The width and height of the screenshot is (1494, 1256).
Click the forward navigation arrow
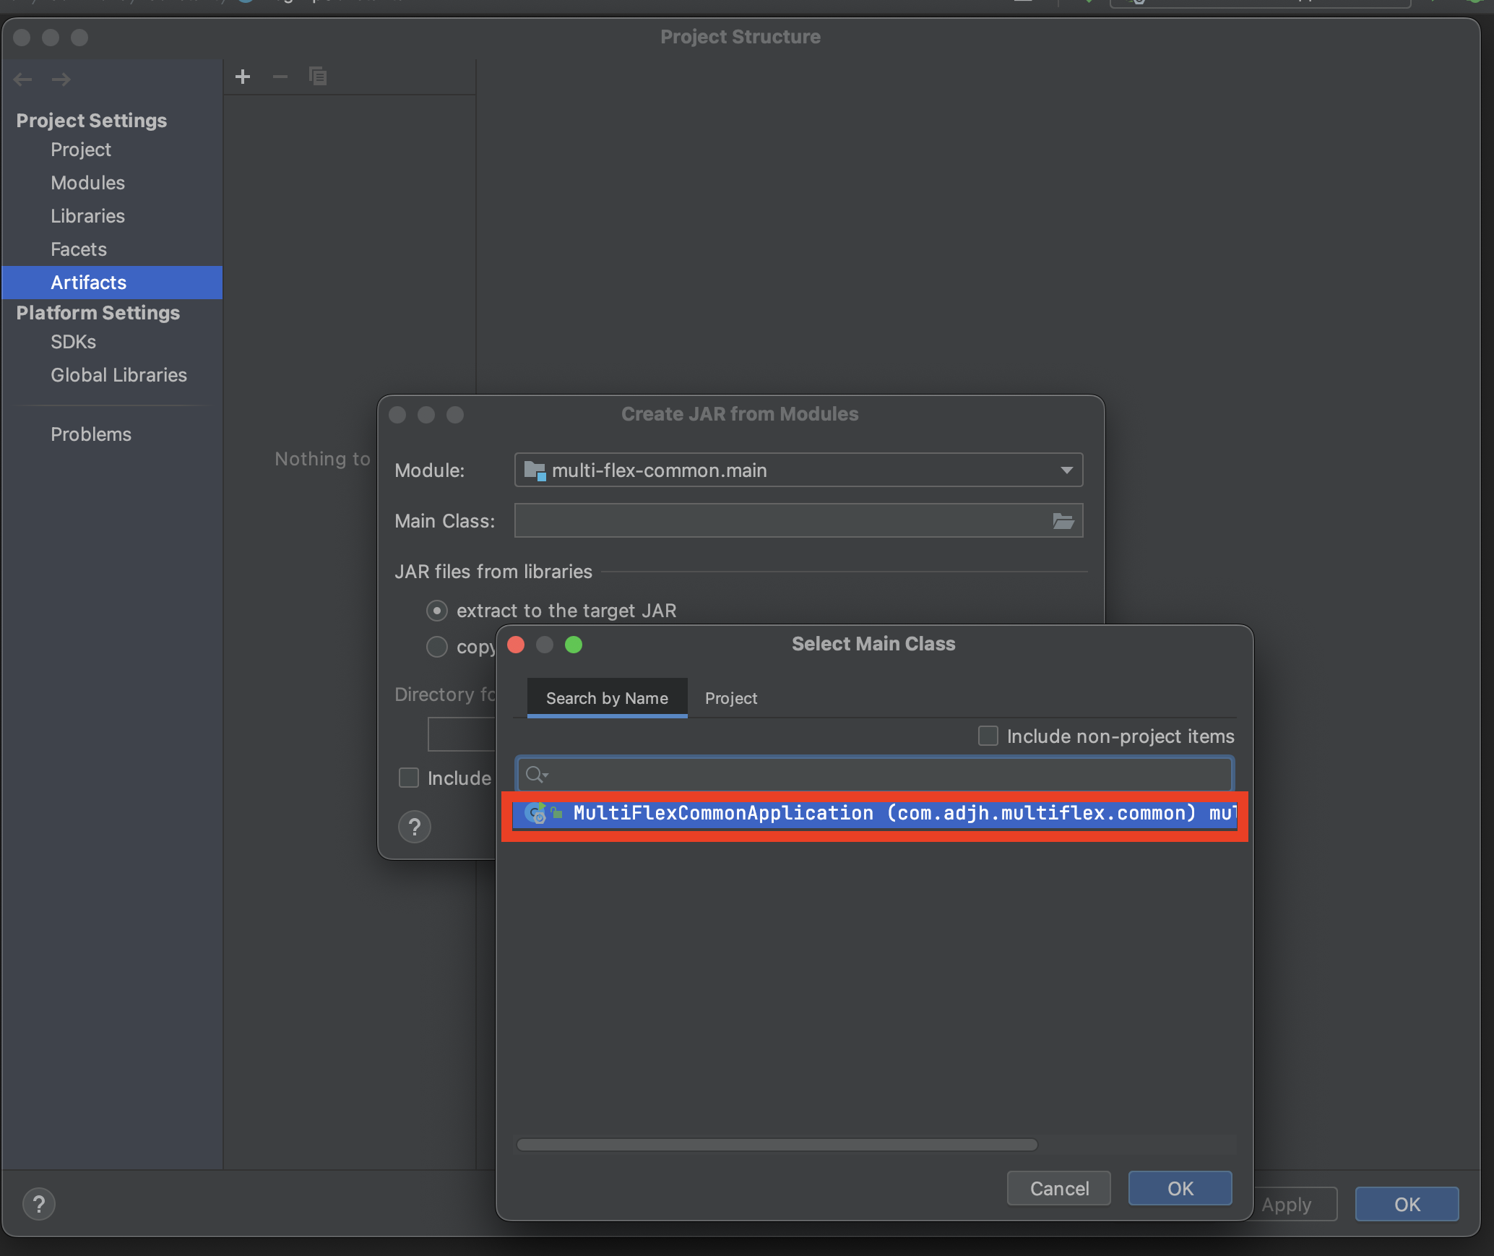(x=61, y=79)
